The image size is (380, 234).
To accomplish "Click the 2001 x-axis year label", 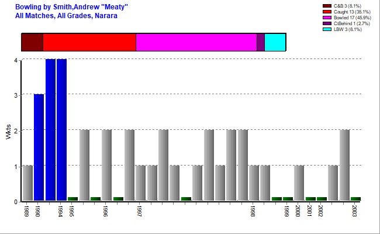I will pyautogui.click(x=309, y=211).
